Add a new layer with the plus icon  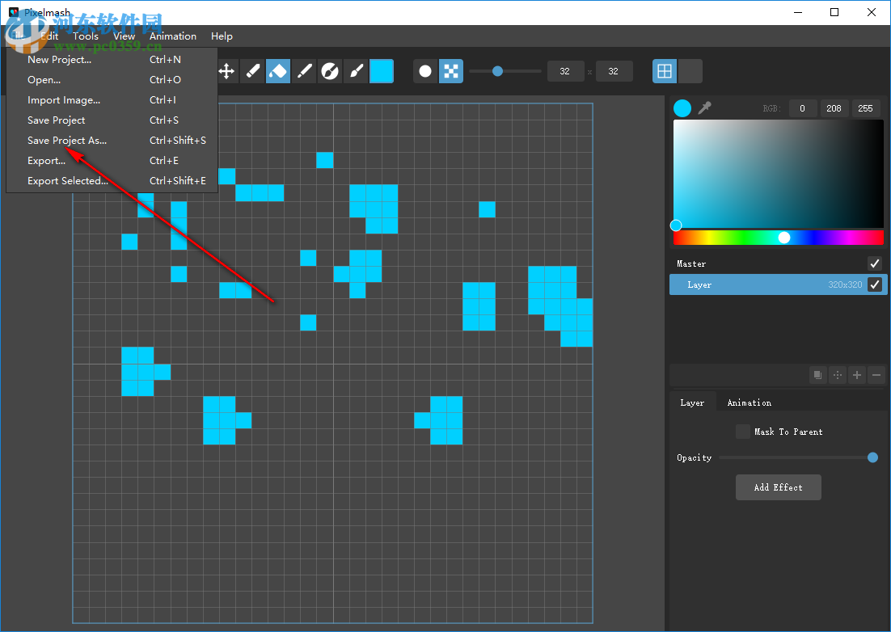point(856,374)
